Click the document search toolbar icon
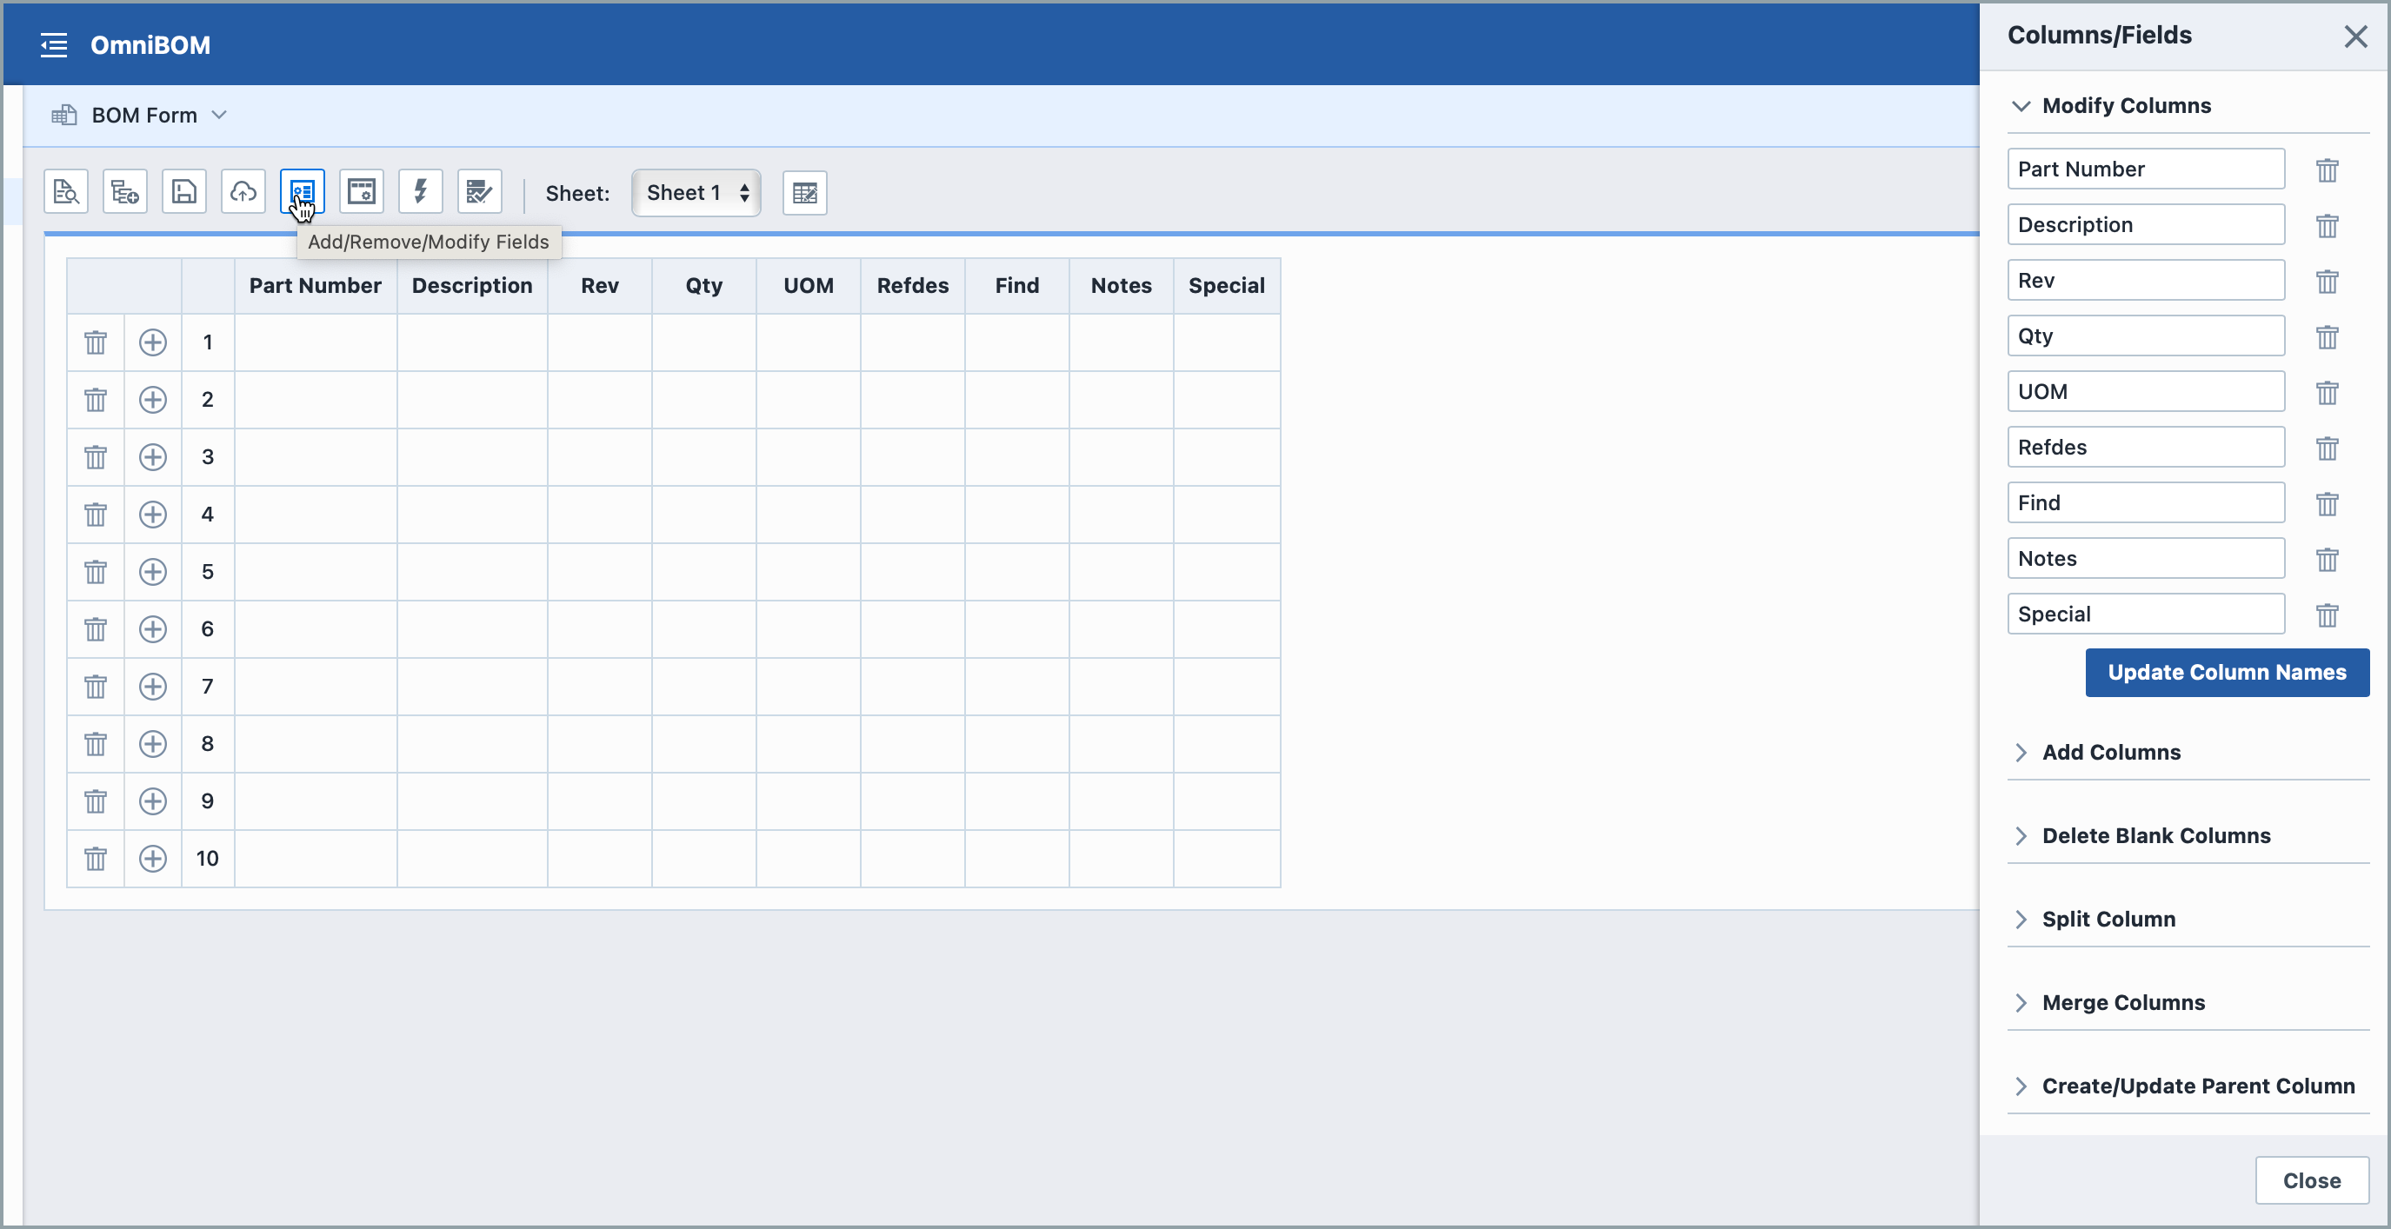2391x1229 pixels. [x=66, y=192]
